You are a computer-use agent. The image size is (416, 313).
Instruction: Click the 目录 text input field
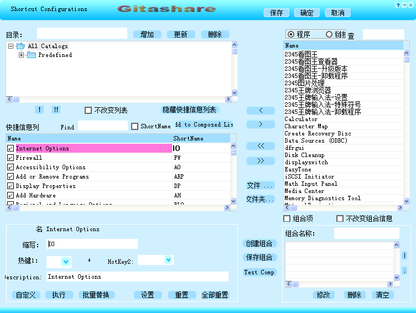coord(82,33)
